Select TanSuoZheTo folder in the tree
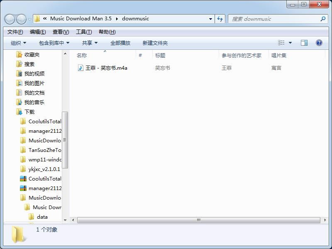332x249 pixels. [x=45, y=150]
